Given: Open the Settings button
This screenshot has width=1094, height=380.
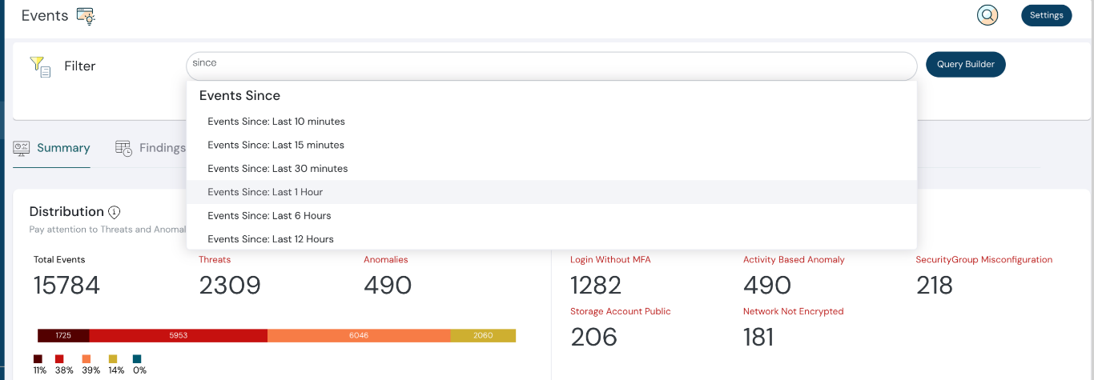Looking at the screenshot, I should 1046,15.
